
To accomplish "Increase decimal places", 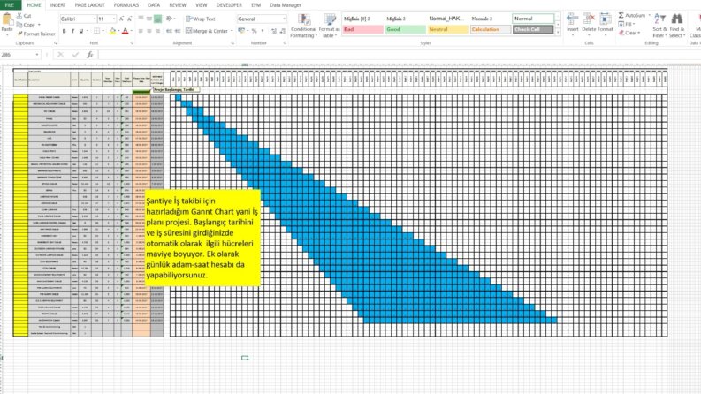I will click(x=274, y=31).
